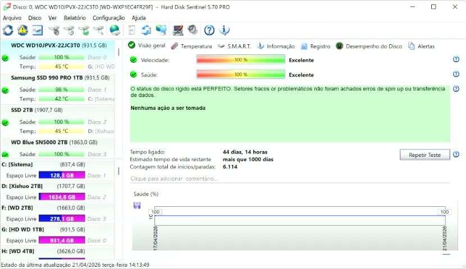Open the Configuração menu
This screenshot has height=269, width=466.
pos(108,18)
